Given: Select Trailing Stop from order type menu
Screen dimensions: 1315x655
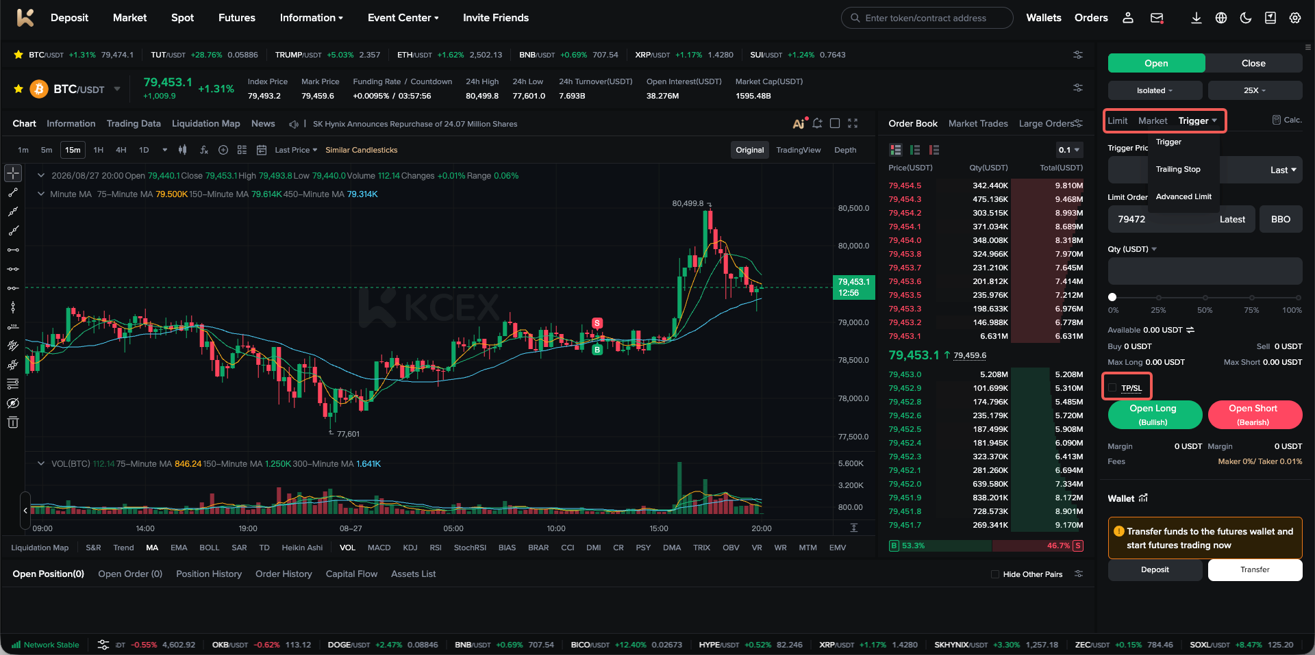Looking at the screenshot, I should 1178,169.
